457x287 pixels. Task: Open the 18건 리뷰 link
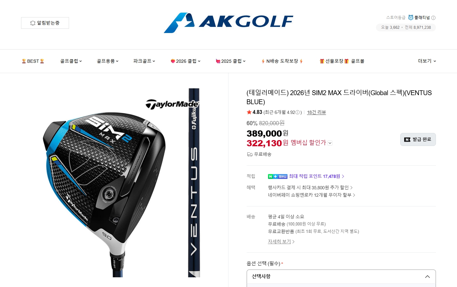316,112
